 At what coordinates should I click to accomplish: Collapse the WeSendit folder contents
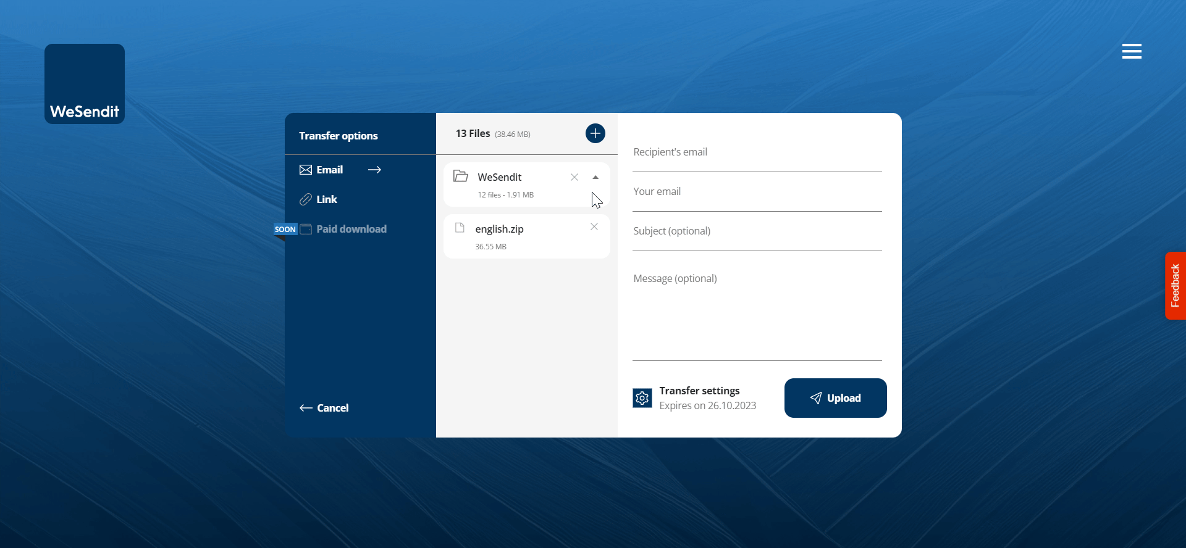tap(595, 177)
